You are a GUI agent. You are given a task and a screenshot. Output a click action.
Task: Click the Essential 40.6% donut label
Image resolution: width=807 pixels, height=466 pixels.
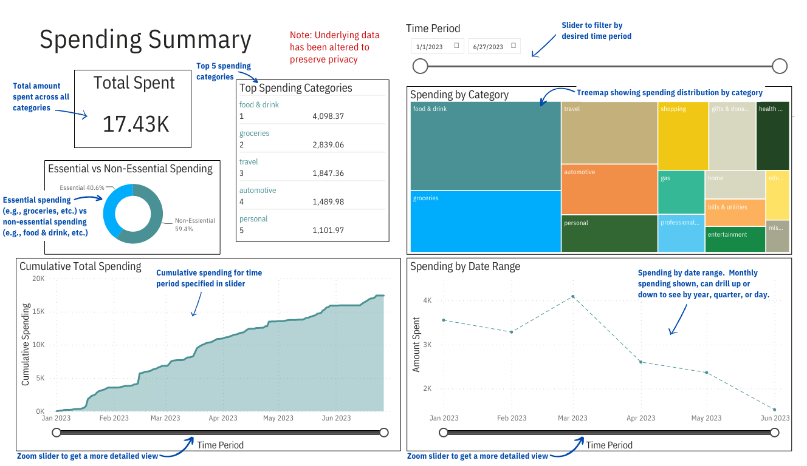tap(82, 187)
